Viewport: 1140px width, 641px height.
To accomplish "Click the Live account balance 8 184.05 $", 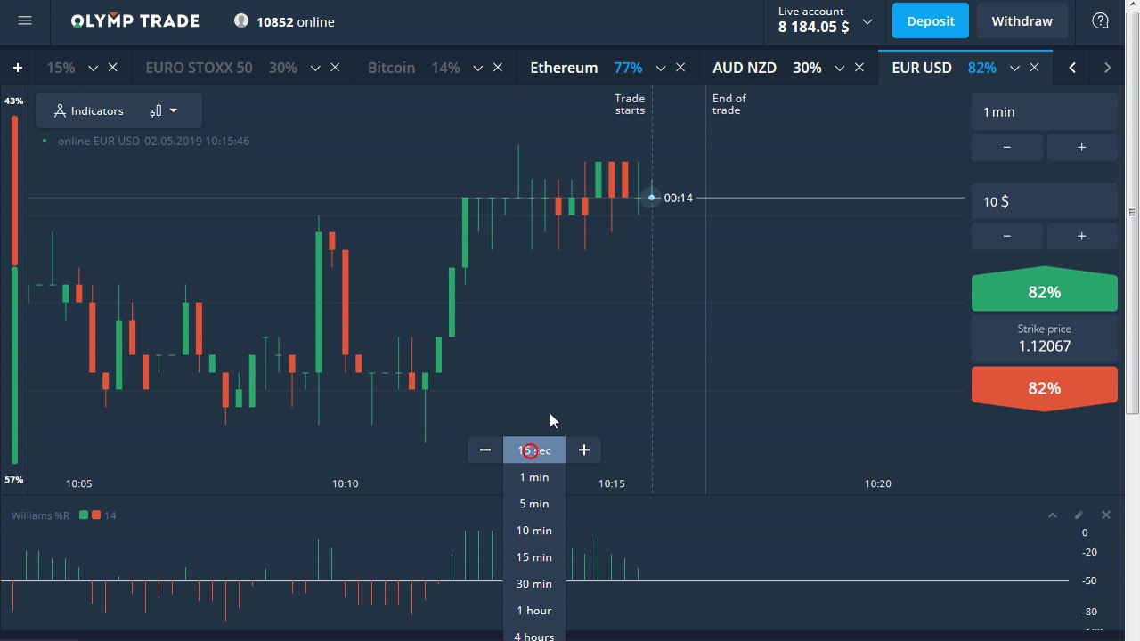I will tap(813, 28).
